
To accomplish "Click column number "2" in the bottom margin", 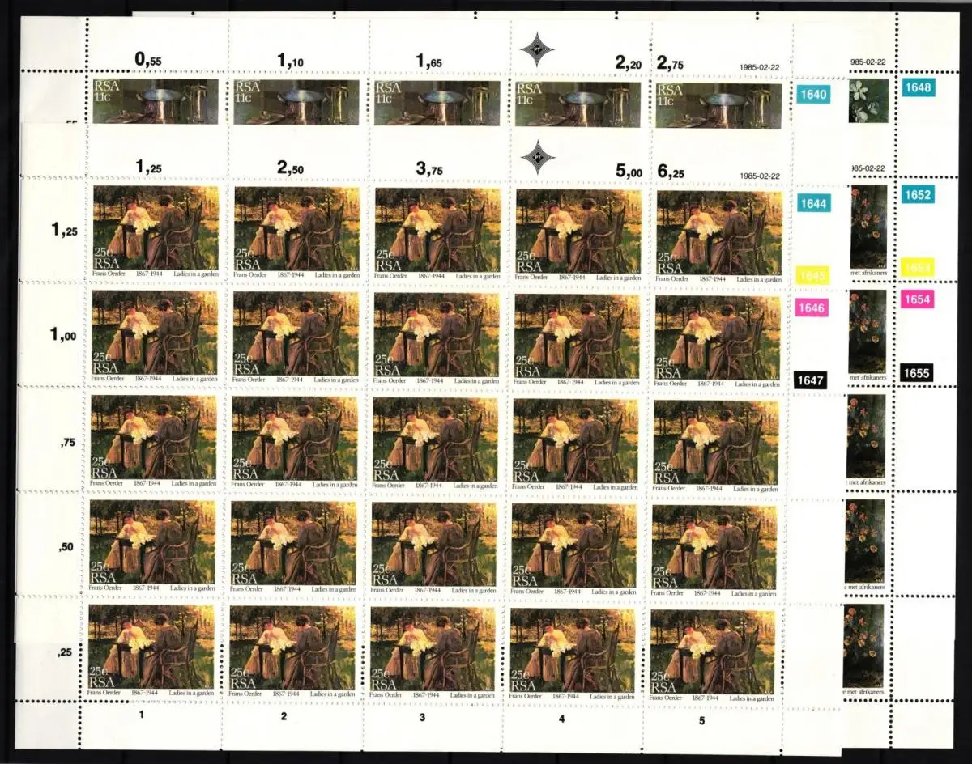I will pyautogui.click(x=283, y=716).
